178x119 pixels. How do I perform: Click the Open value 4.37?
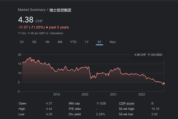click(49, 103)
